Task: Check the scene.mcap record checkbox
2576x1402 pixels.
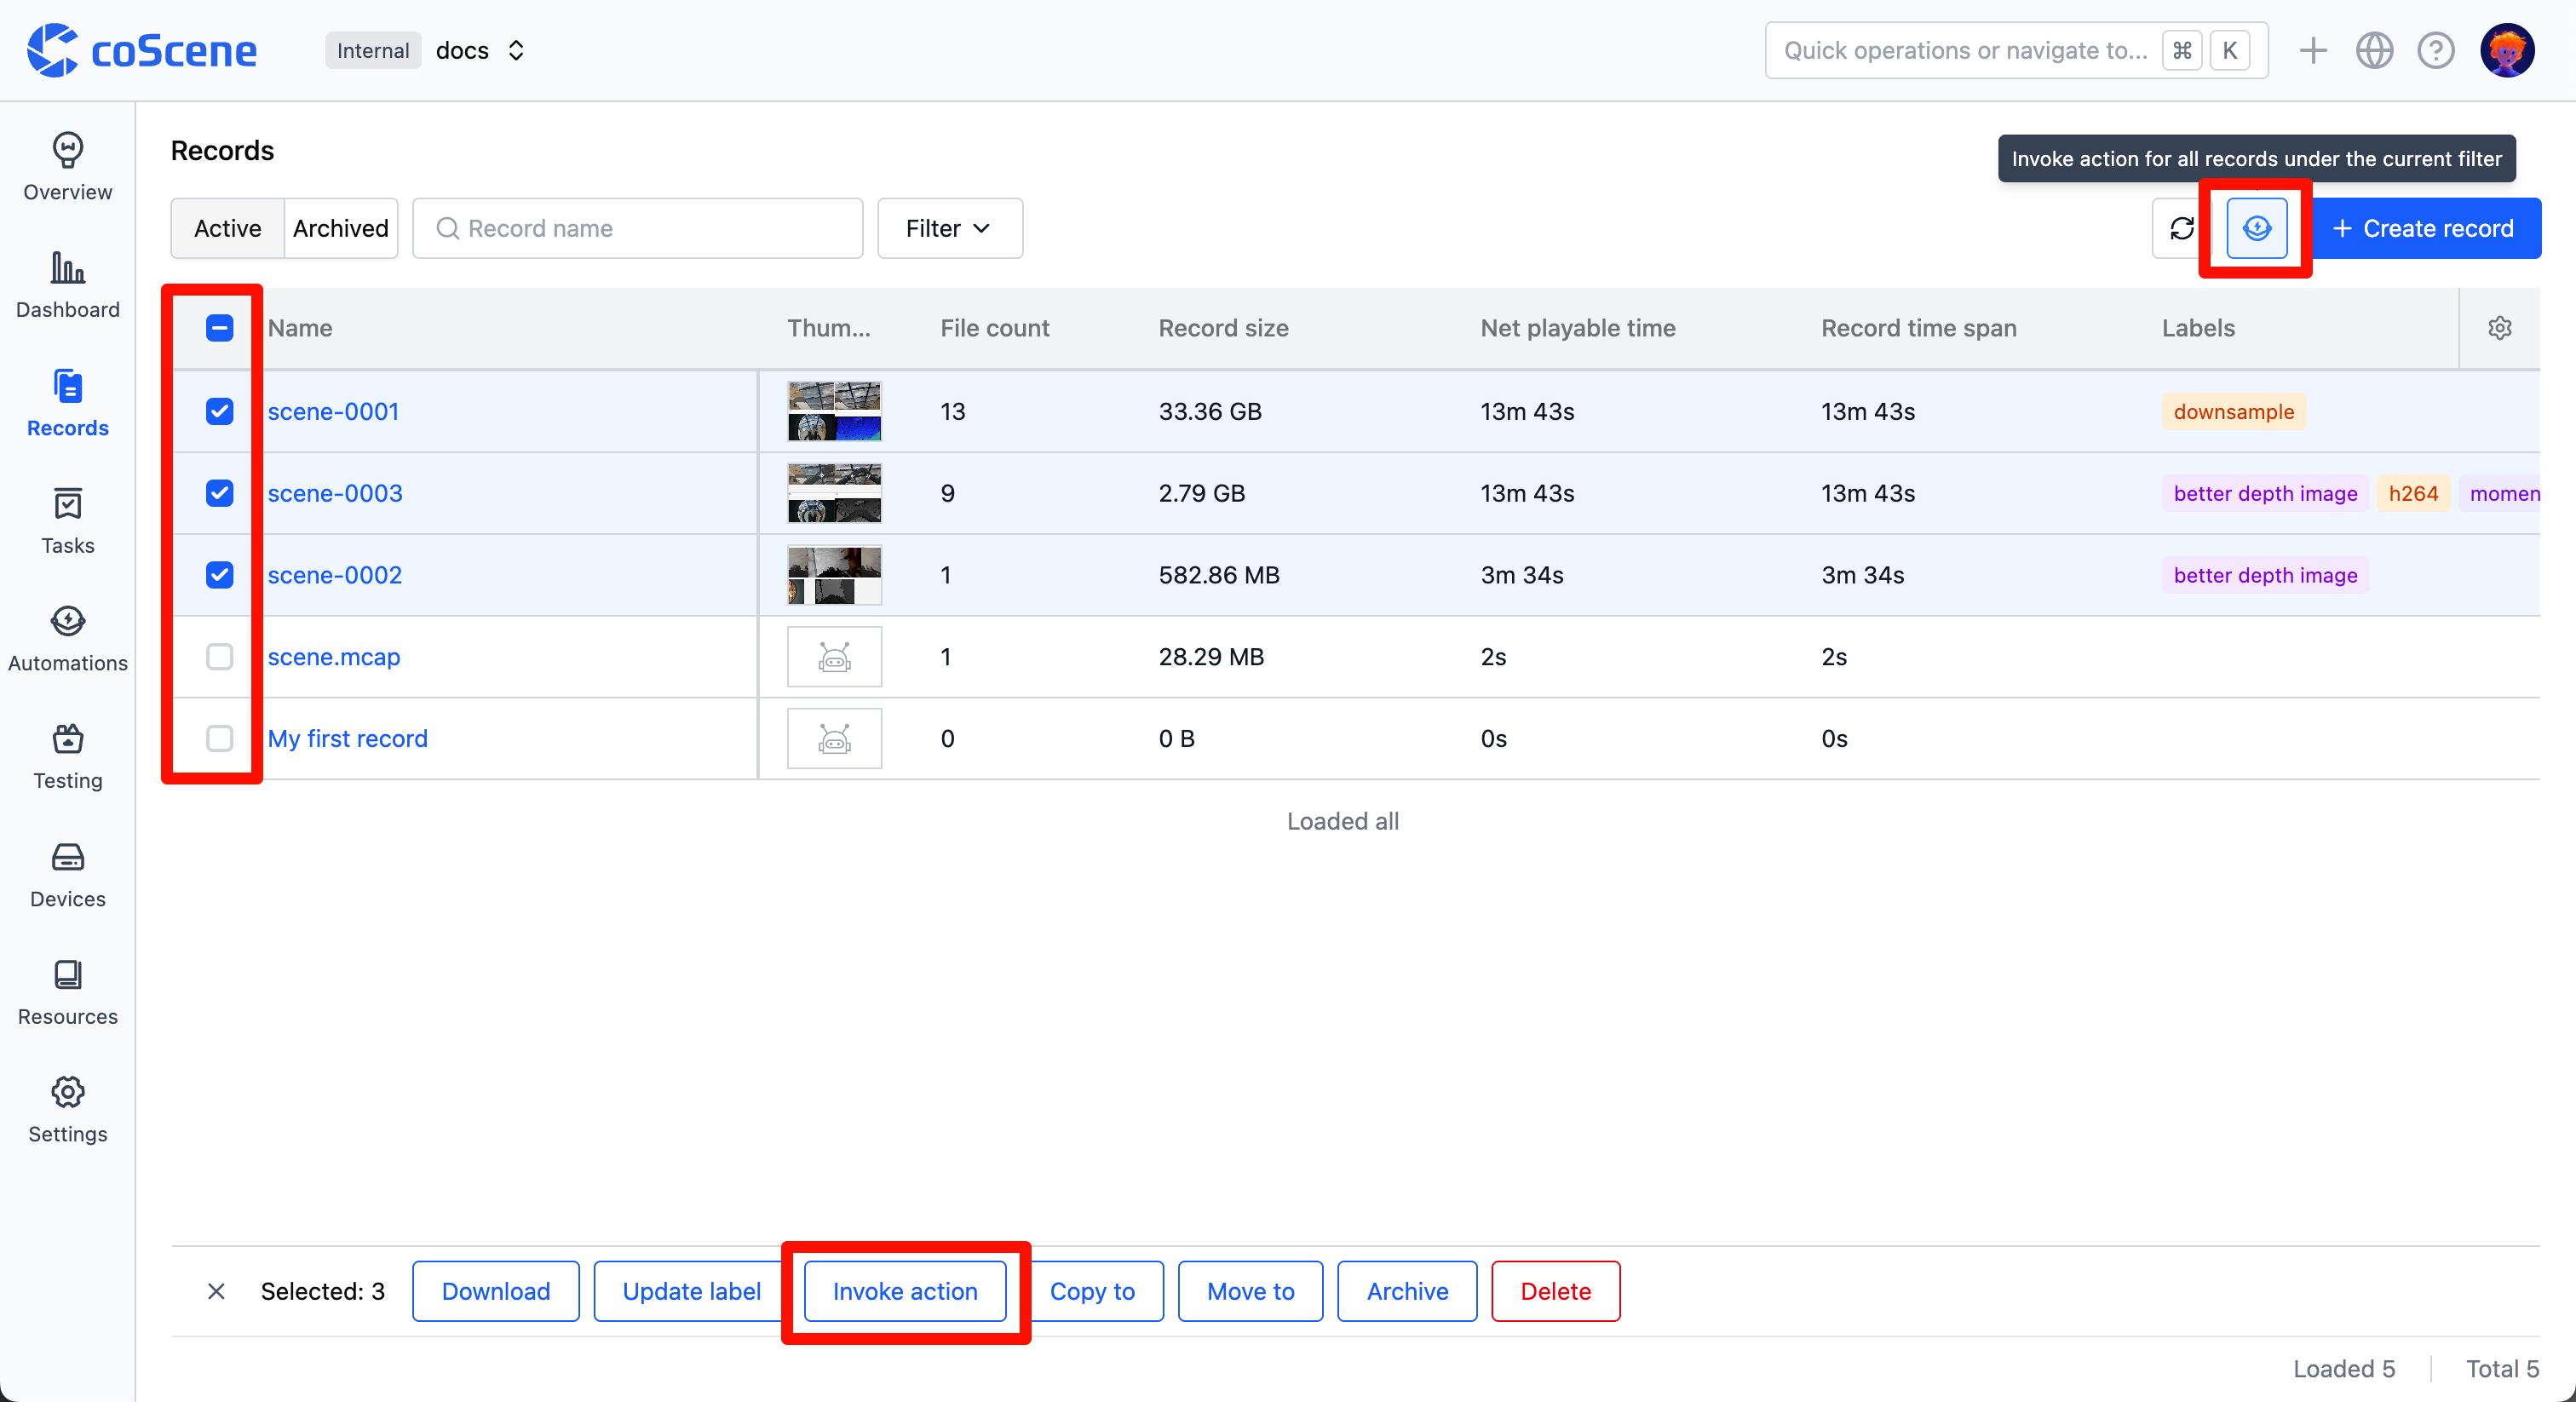Action: [219, 657]
